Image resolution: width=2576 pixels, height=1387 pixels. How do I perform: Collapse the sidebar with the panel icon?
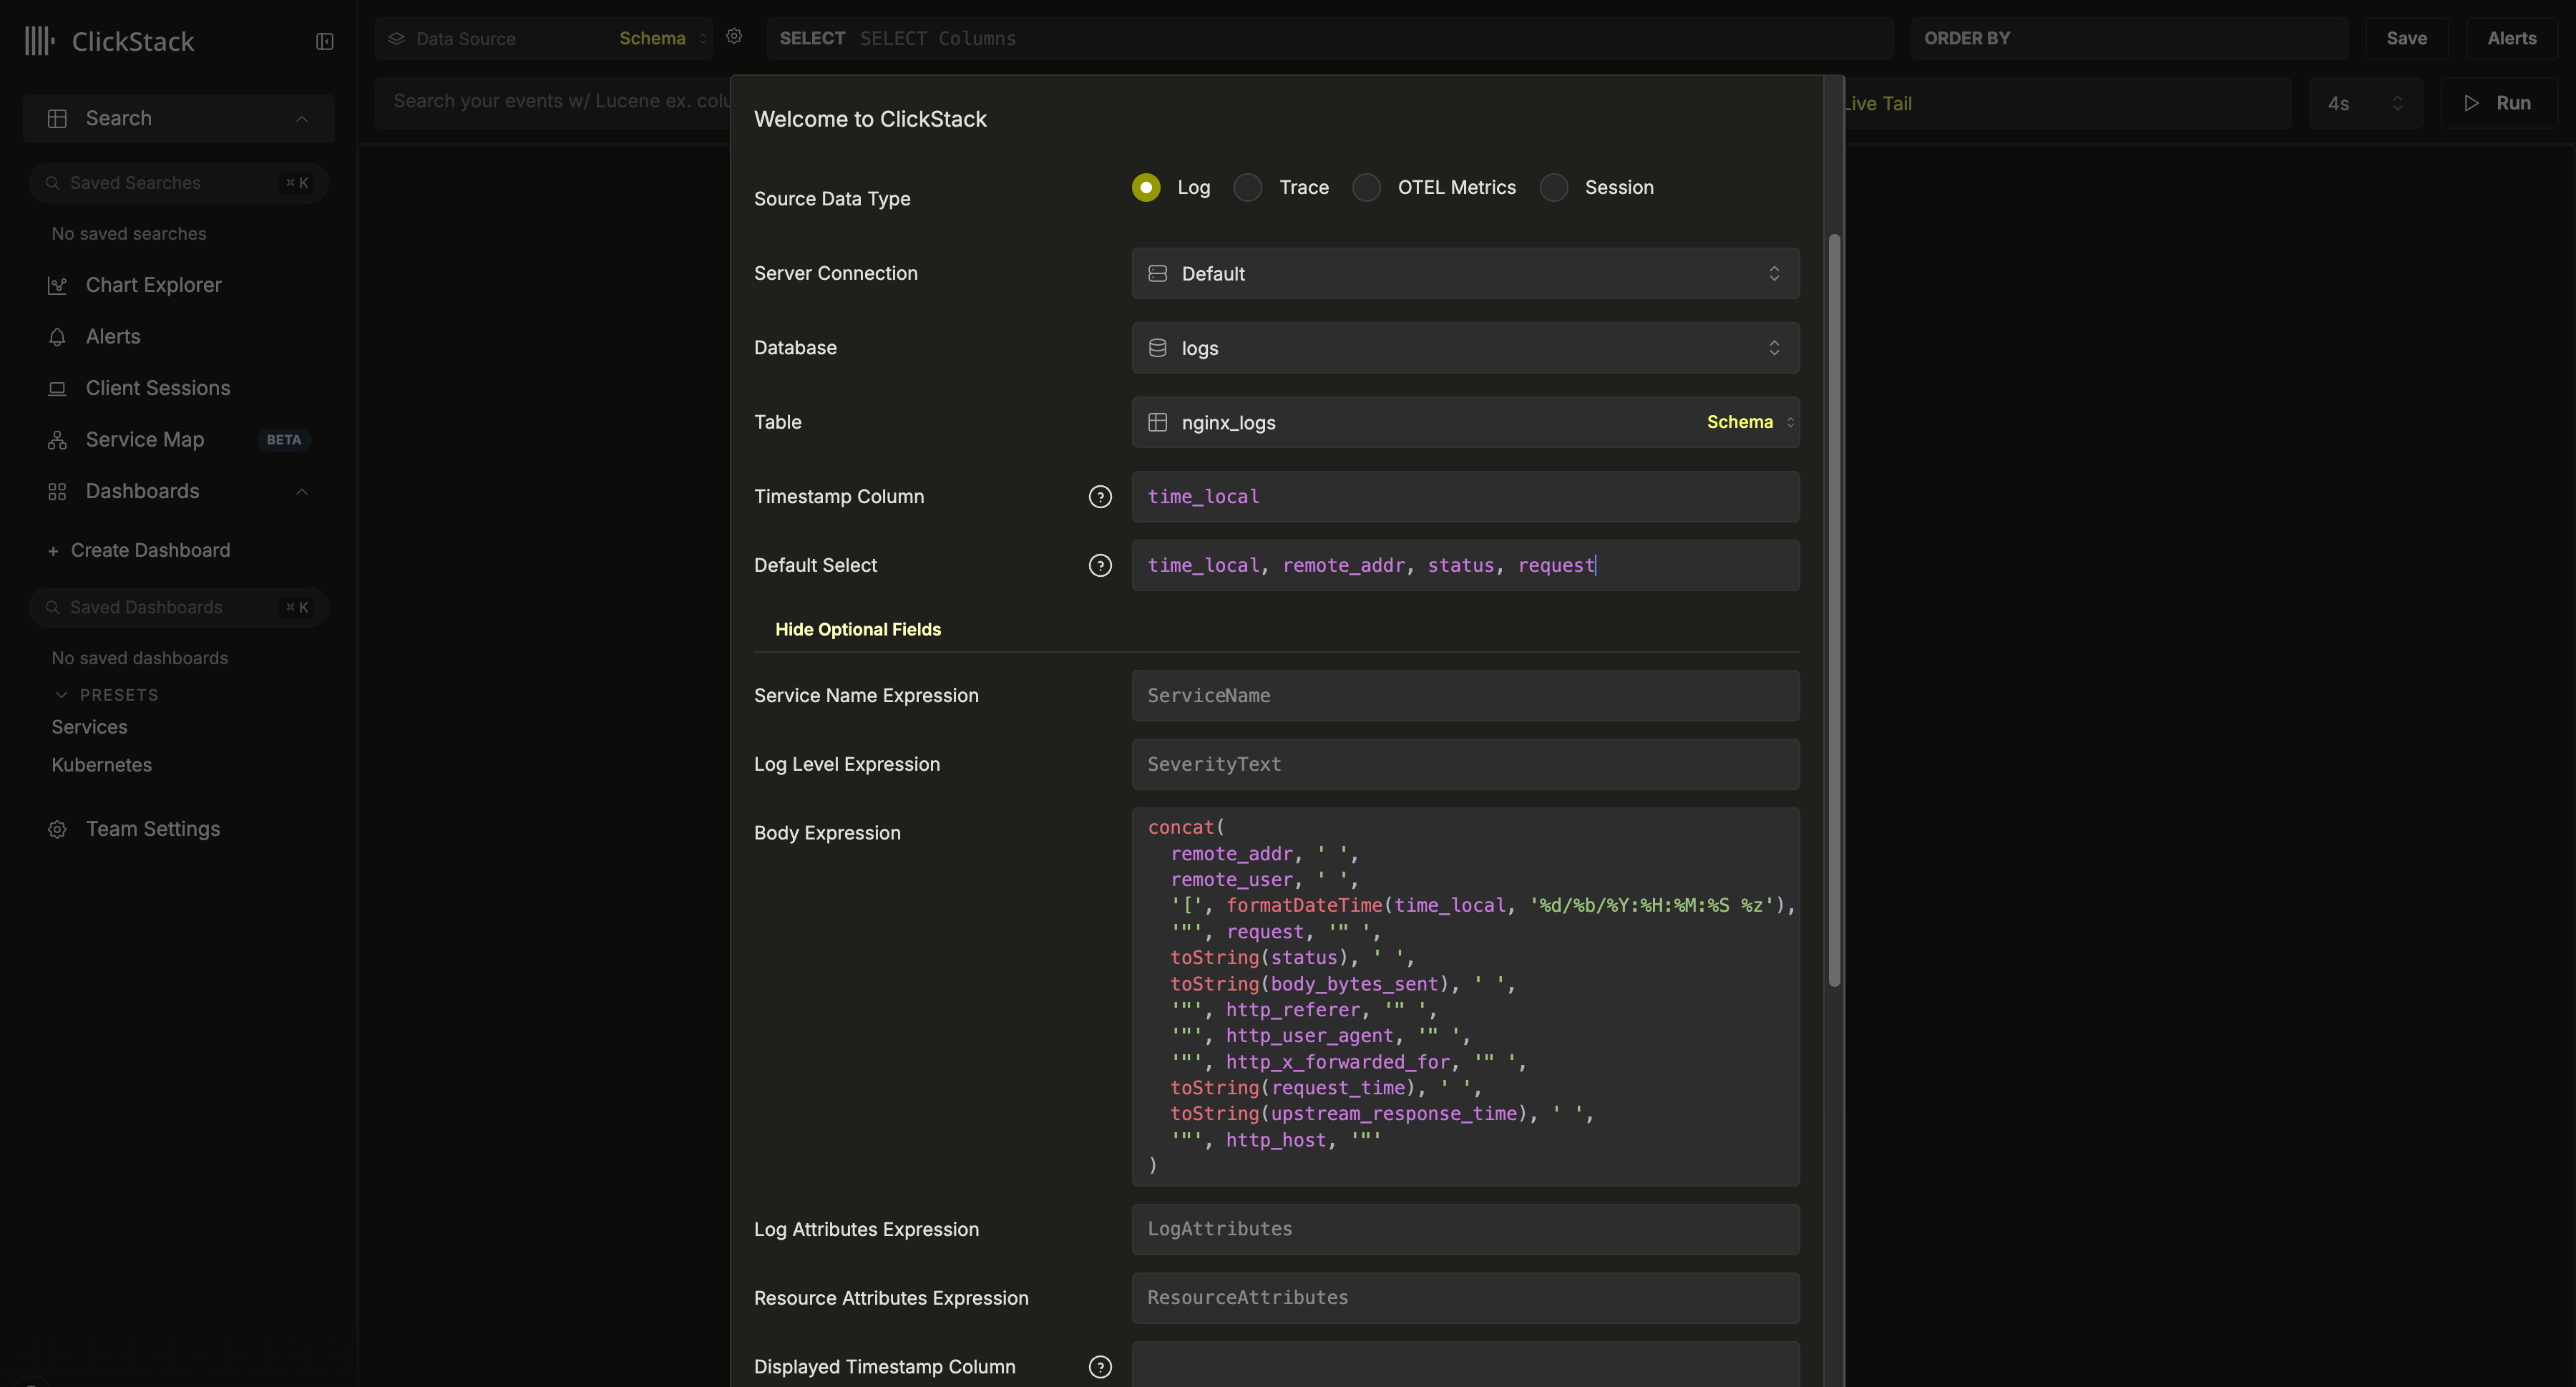click(324, 41)
